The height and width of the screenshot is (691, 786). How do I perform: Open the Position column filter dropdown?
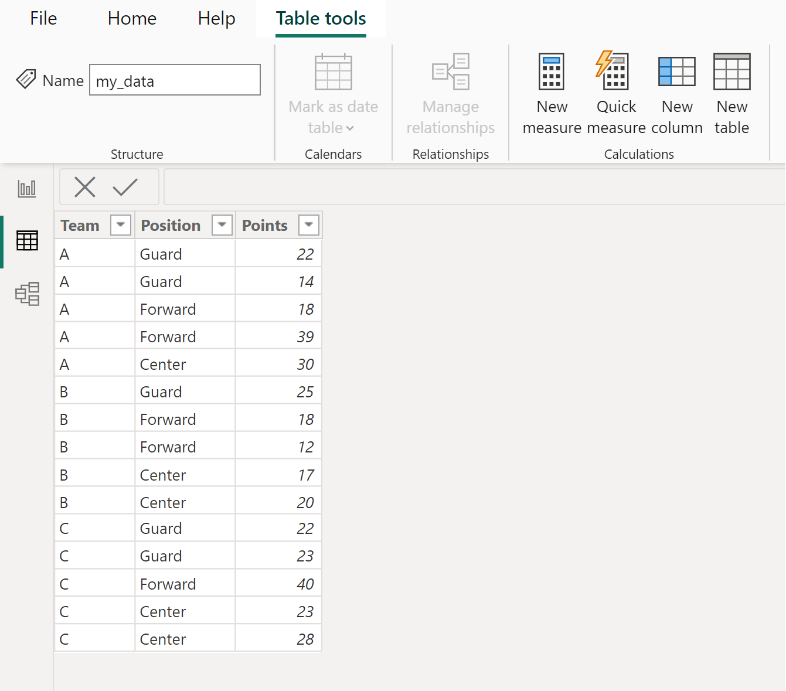[x=222, y=224]
